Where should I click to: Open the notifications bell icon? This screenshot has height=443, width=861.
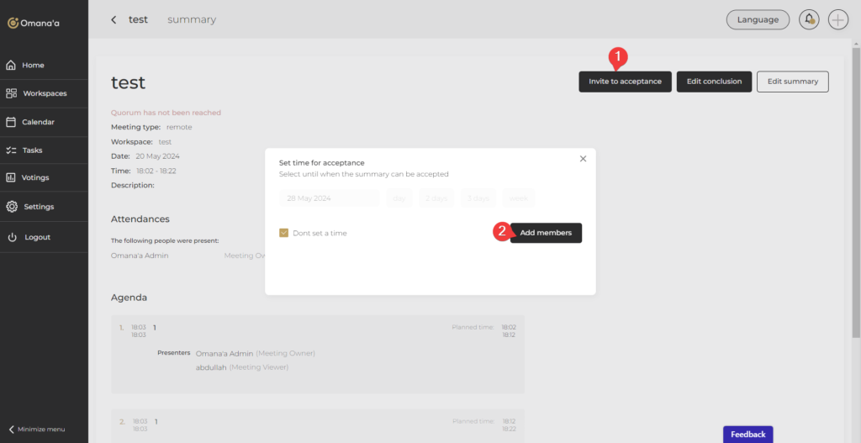pos(809,19)
